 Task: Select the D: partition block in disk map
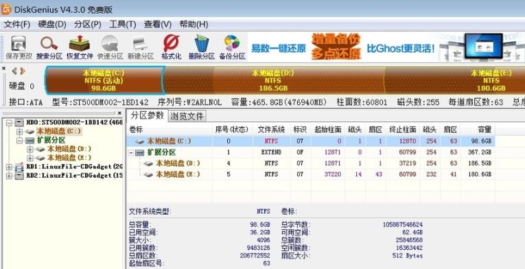pos(274,80)
